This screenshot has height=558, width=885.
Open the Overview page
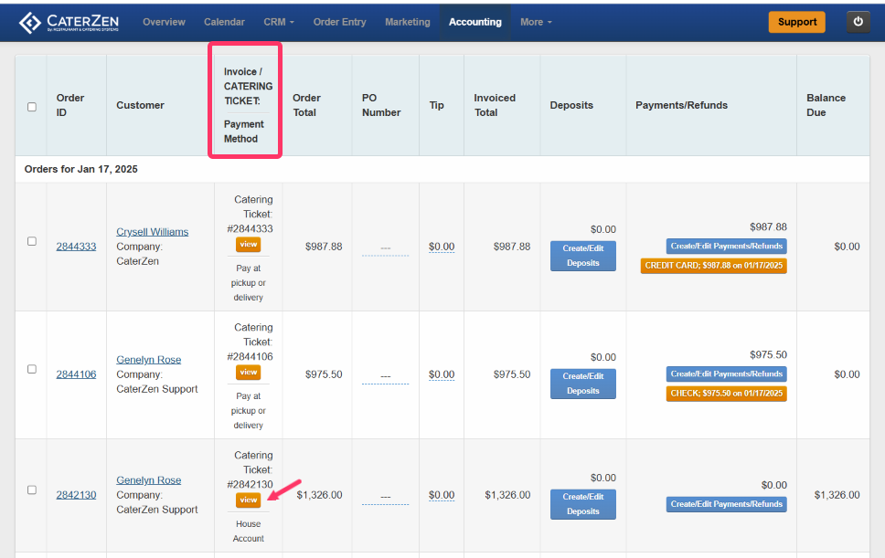pyautogui.click(x=164, y=22)
